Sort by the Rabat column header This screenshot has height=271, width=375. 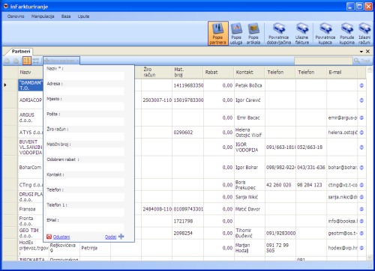pyautogui.click(x=218, y=72)
